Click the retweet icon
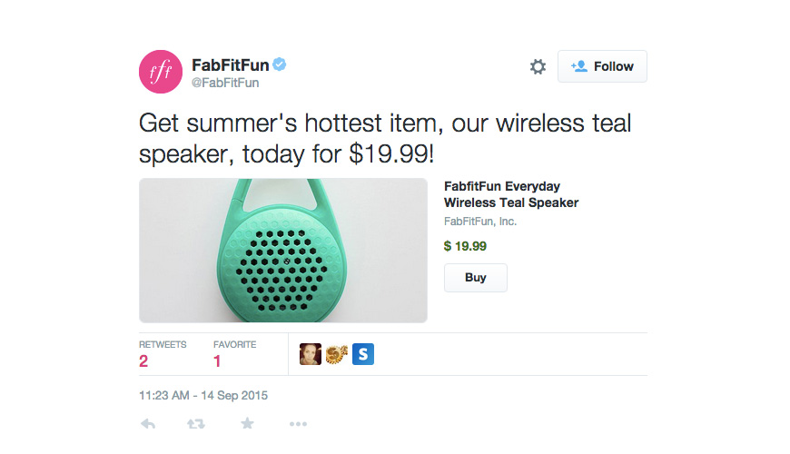 [196, 424]
